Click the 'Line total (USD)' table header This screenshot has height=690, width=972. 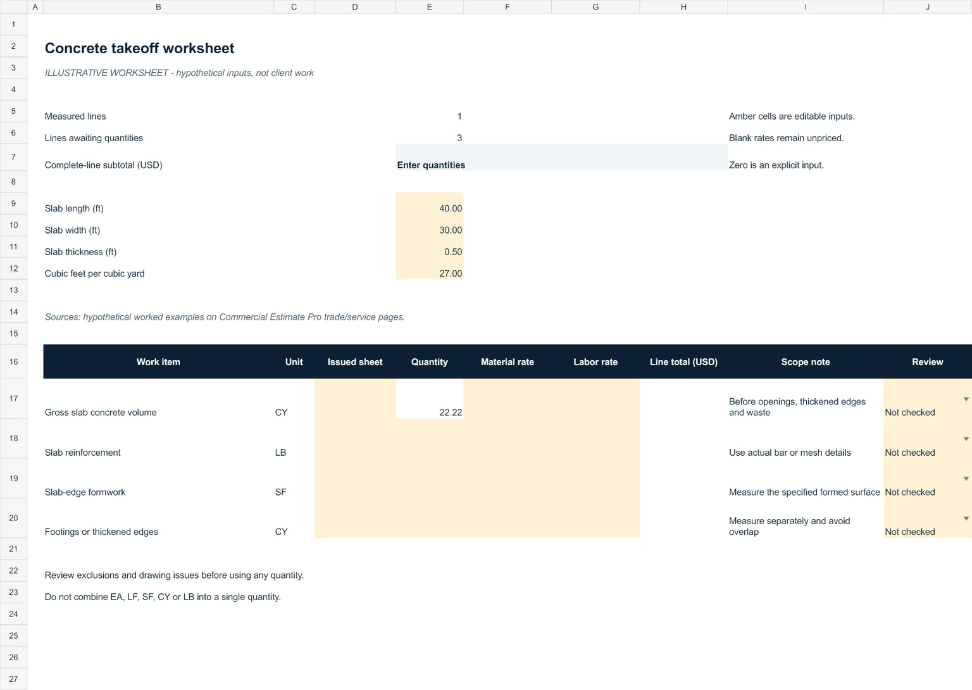683,362
